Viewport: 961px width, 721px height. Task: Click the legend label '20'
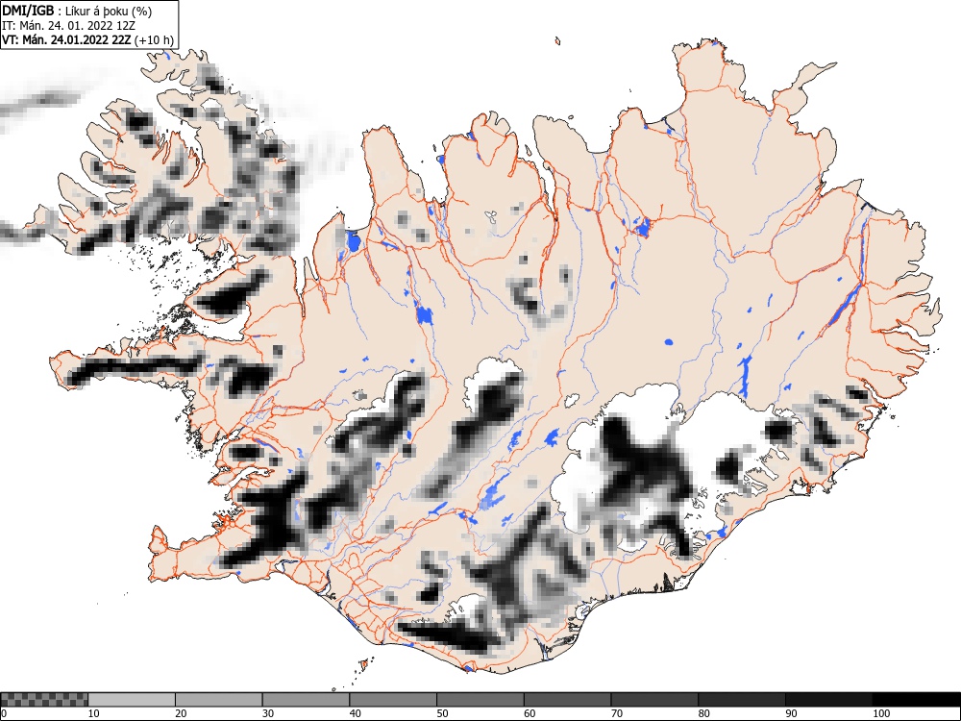pyautogui.click(x=181, y=713)
